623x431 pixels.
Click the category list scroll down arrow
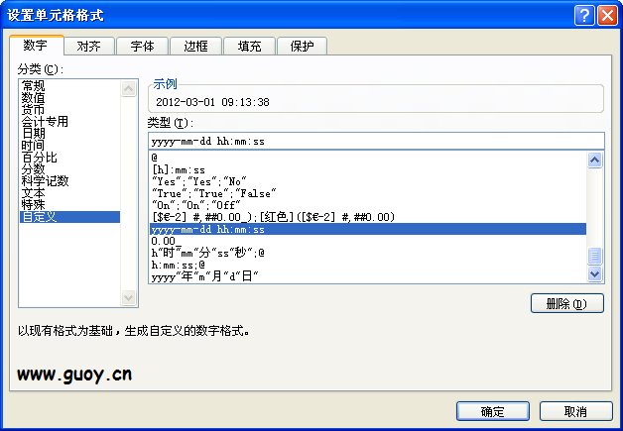click(128, 297)
